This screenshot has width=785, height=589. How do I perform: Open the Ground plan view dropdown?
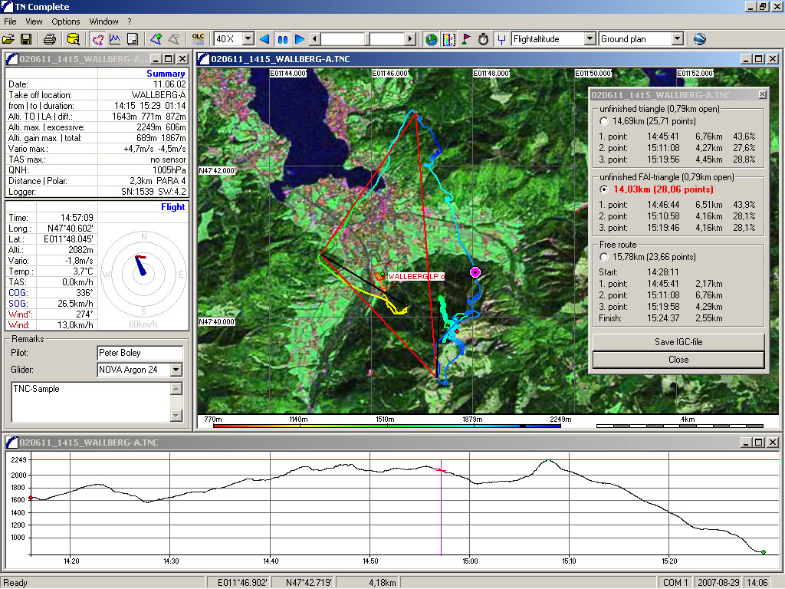(678, 39)
